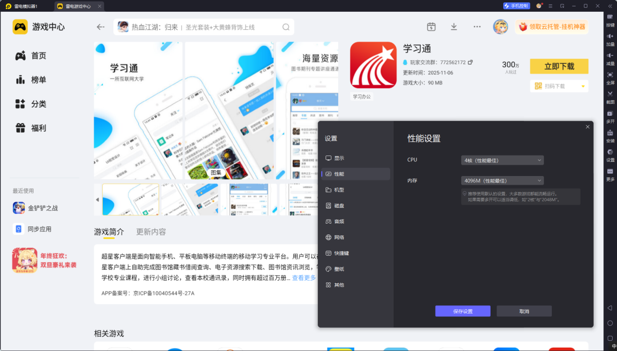Click the Android home circle icon
Viewport: 617px width, 351px height.
(610, 323)
